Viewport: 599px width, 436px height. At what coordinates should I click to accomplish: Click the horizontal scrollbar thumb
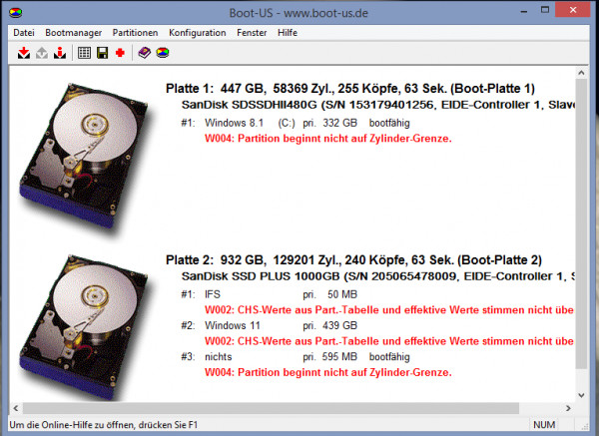[x=271, y=408]
